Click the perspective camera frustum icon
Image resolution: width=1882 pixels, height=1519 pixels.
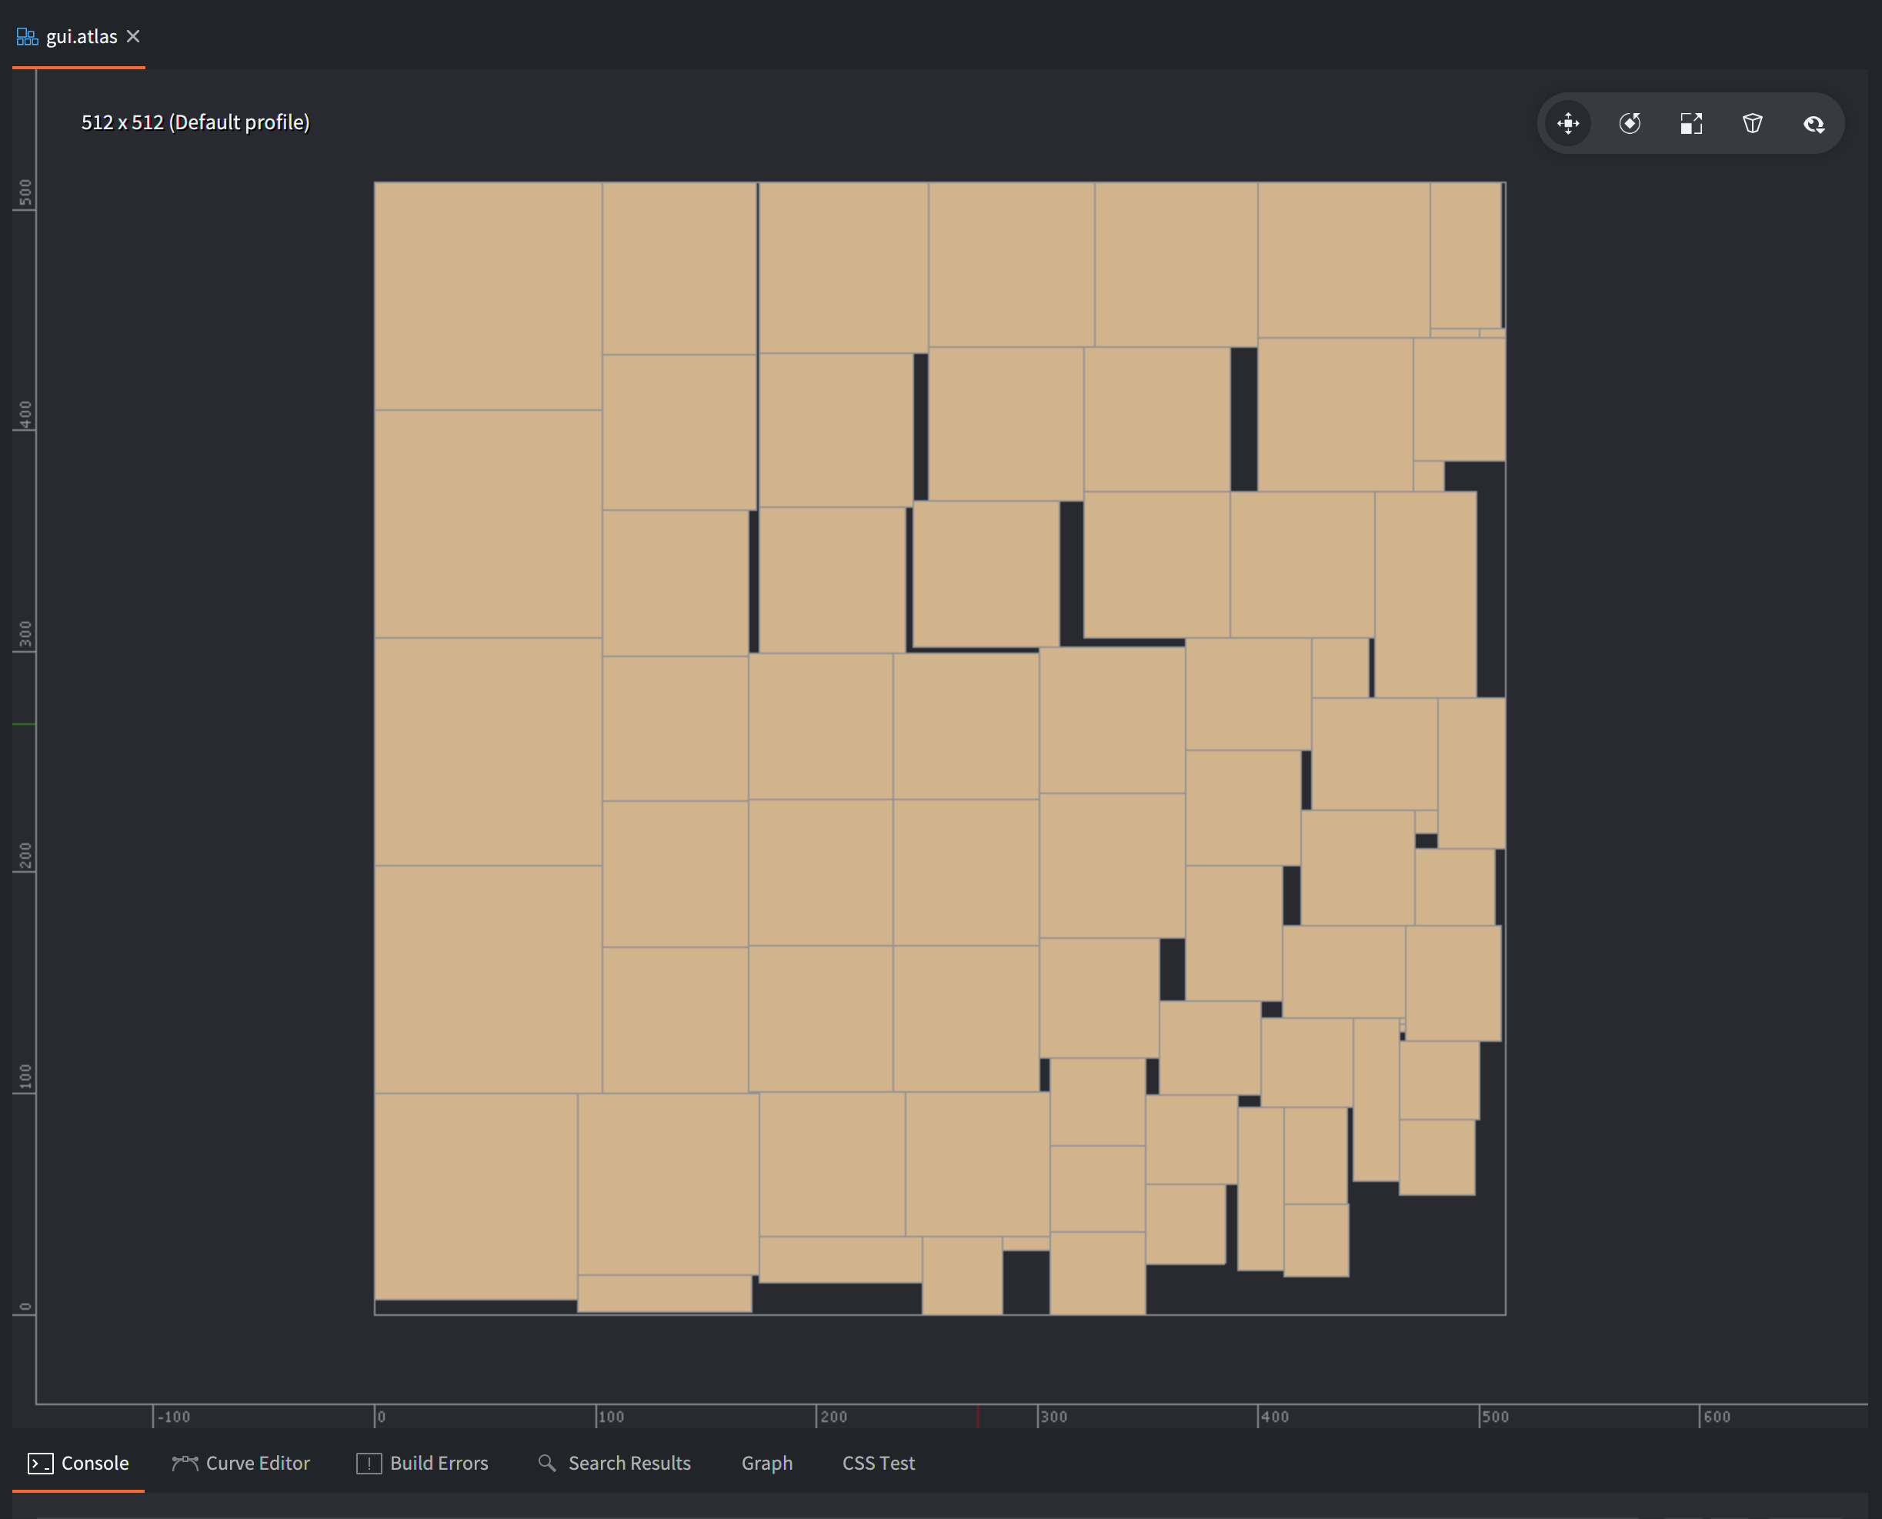[x=1754, y=123]
